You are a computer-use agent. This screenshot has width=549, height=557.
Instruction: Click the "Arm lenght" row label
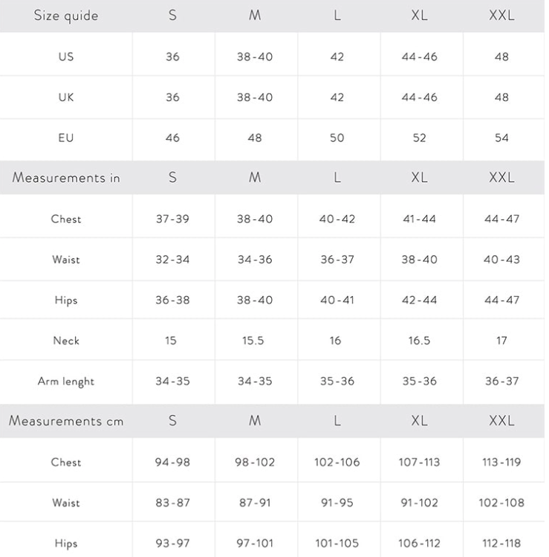click(x=66, y=381)
